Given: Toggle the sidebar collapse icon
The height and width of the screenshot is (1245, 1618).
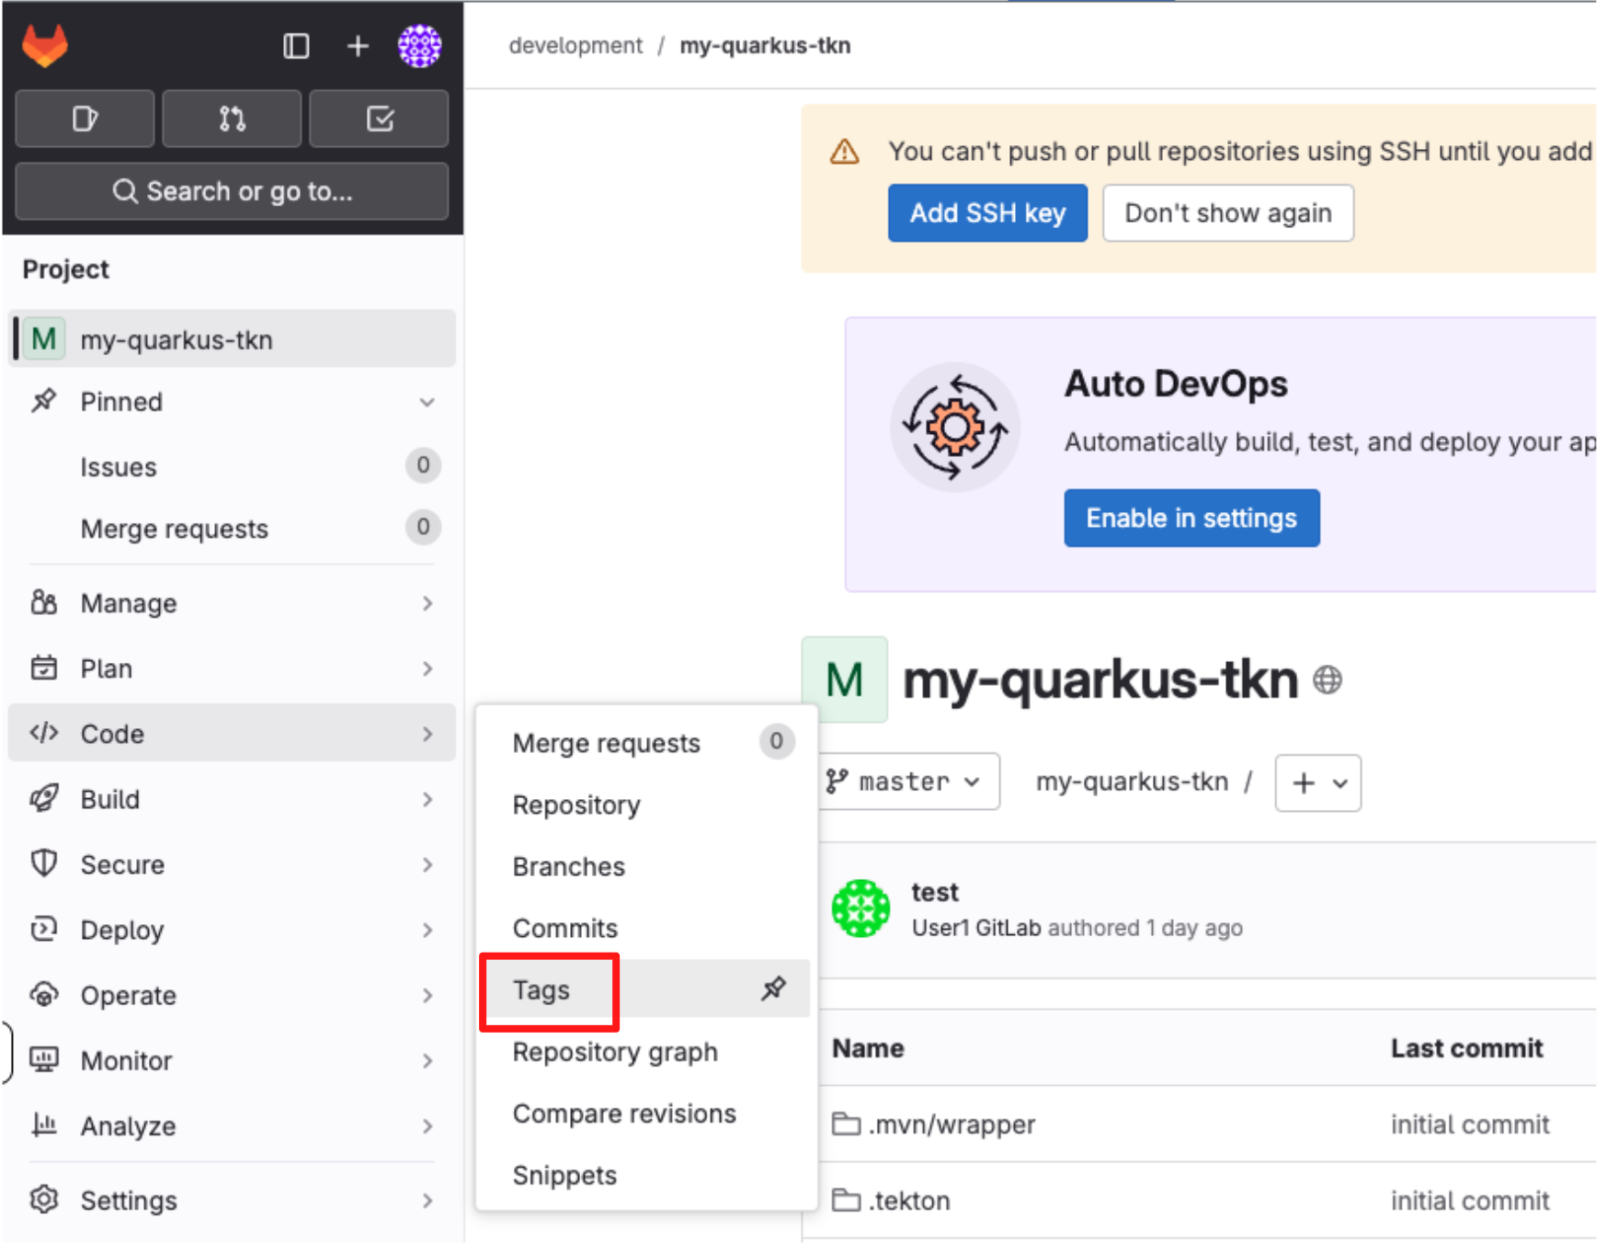Looking at the screenshot, I should click(x=295, y=46).
